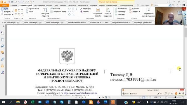The height and width of the screenshot is (105, 187).
Task: Switch to the Вид ribbon tab
Action: 56,5
